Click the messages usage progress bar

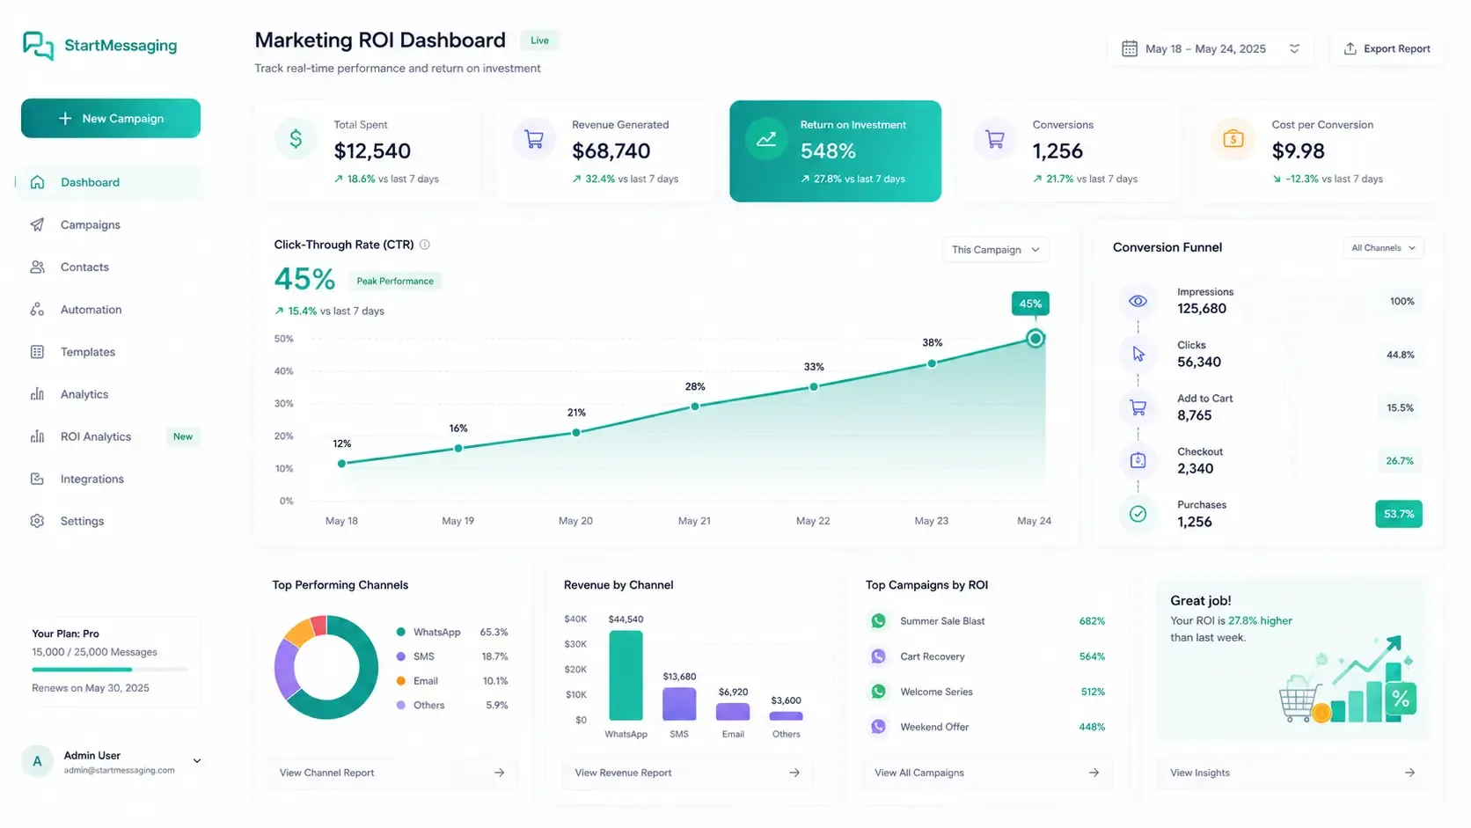coord(110,670)
